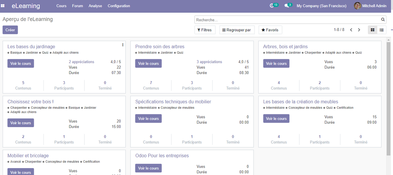Screen dimensions: 393x175
Task: Switch to list view
Action: pyautogui.click(x=381, y=30)
